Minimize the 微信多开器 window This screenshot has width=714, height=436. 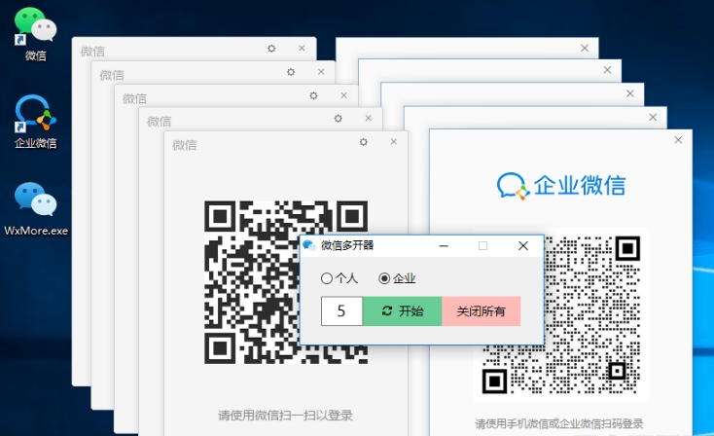click(444, 246)
